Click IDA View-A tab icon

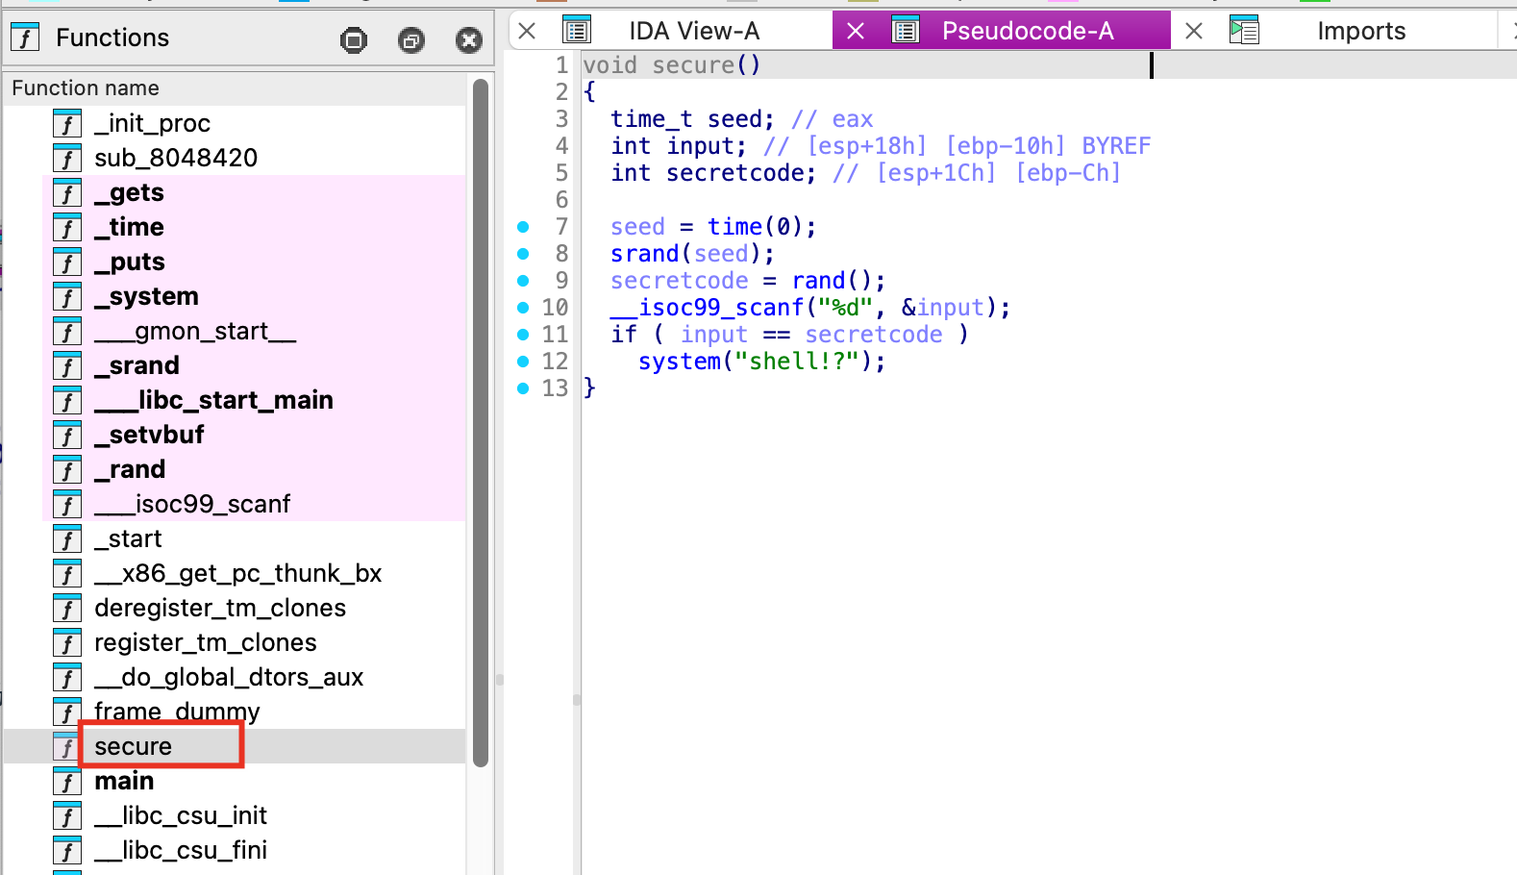[577, 31]
